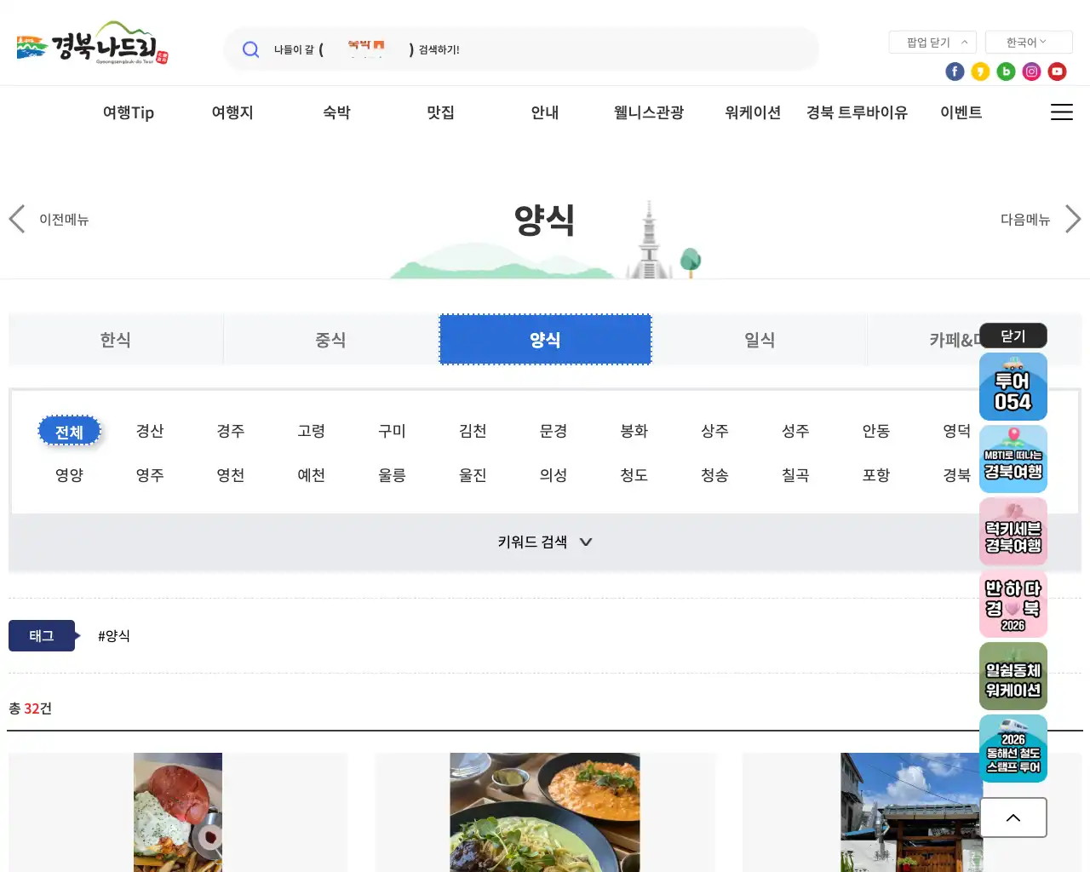The width and height of the screenshot is (1090, 872).
Task: Click the 울진 region link
Action: pos(473,475)
